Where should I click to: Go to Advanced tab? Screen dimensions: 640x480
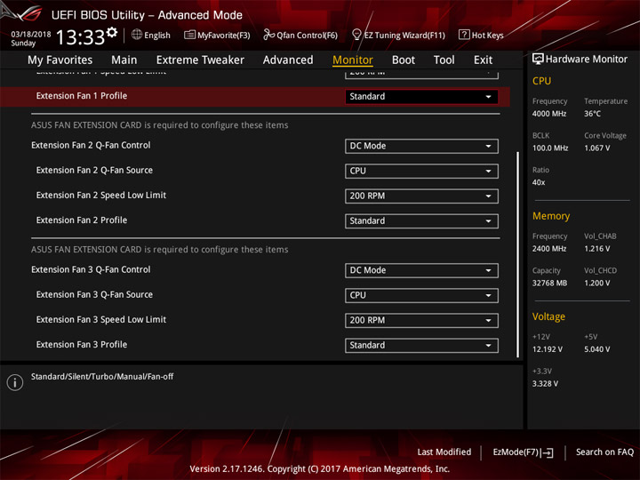coord(288,60)
